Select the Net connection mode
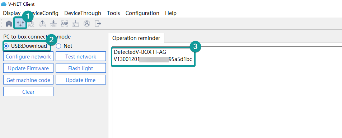The width and height of the screenshot is (342, 138). tap(64, 46)
